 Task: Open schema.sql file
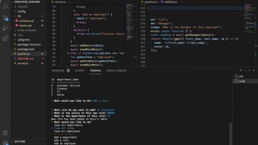pyautogui.click(x=27, y=21)
